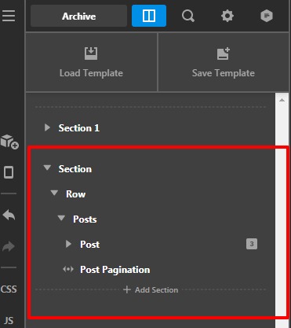Image resolution: width=291 pixels, height=328 pixels.
Task: Click the undo arrow icon
Action: [9, 215]
